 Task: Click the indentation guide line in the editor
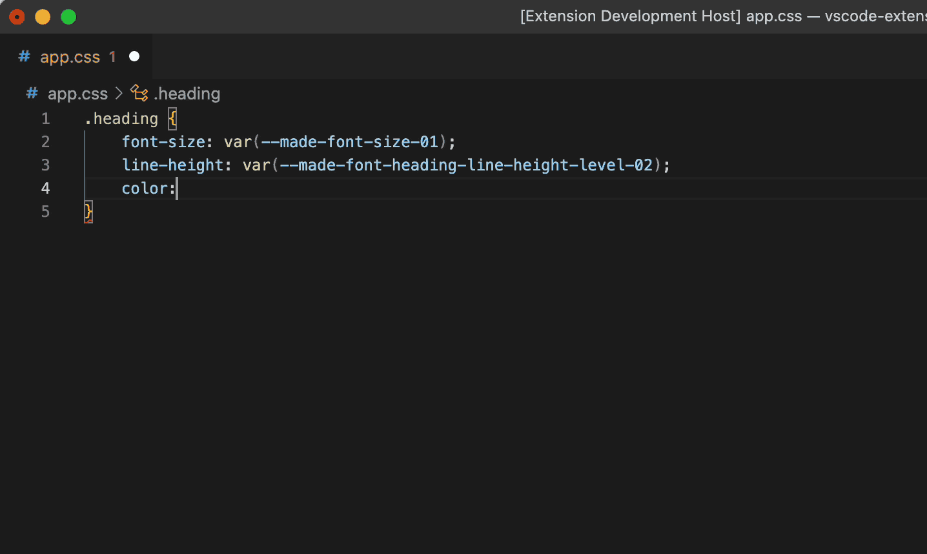pos(84,165)
